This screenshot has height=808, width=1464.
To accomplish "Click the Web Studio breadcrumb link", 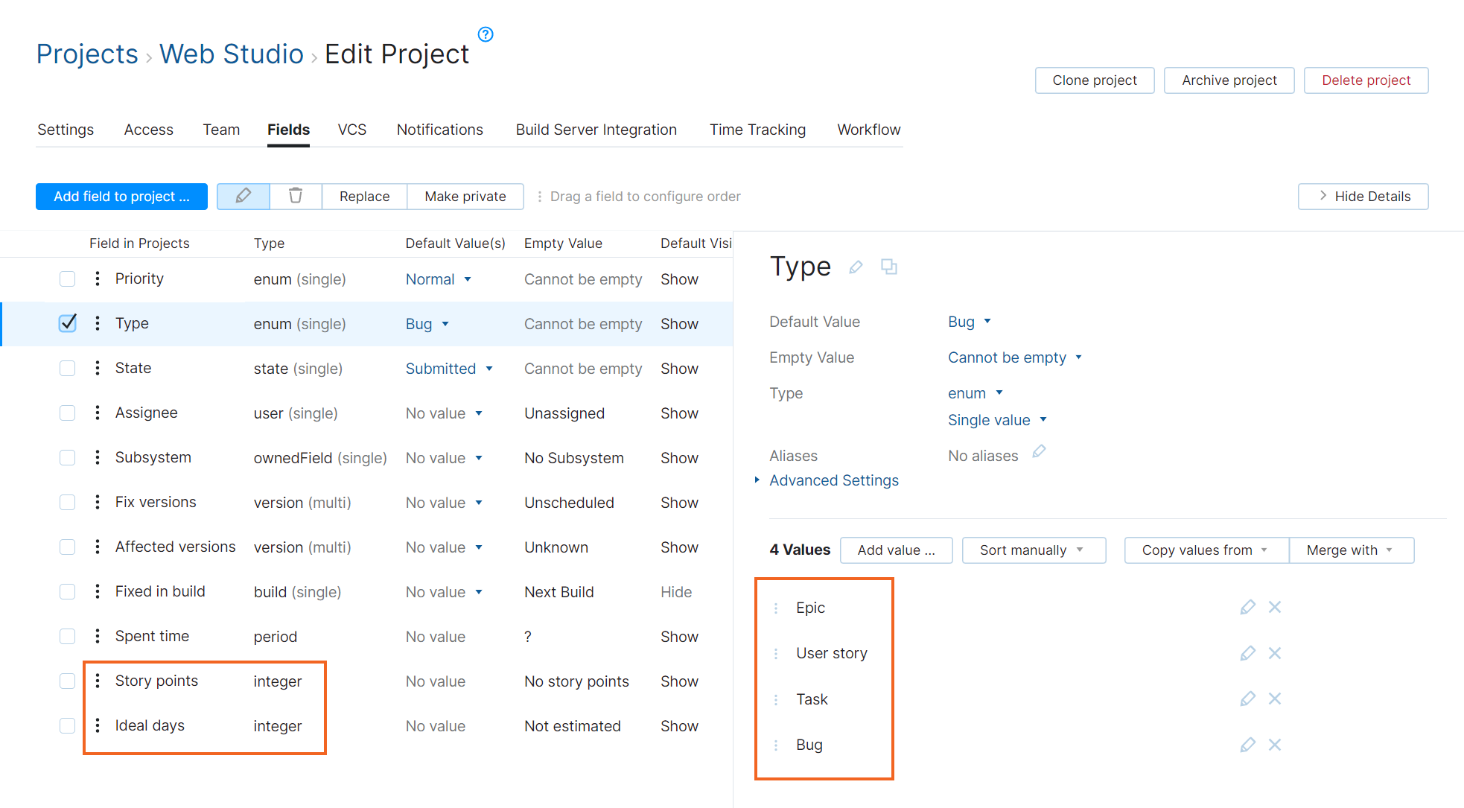I will [232, 54].
